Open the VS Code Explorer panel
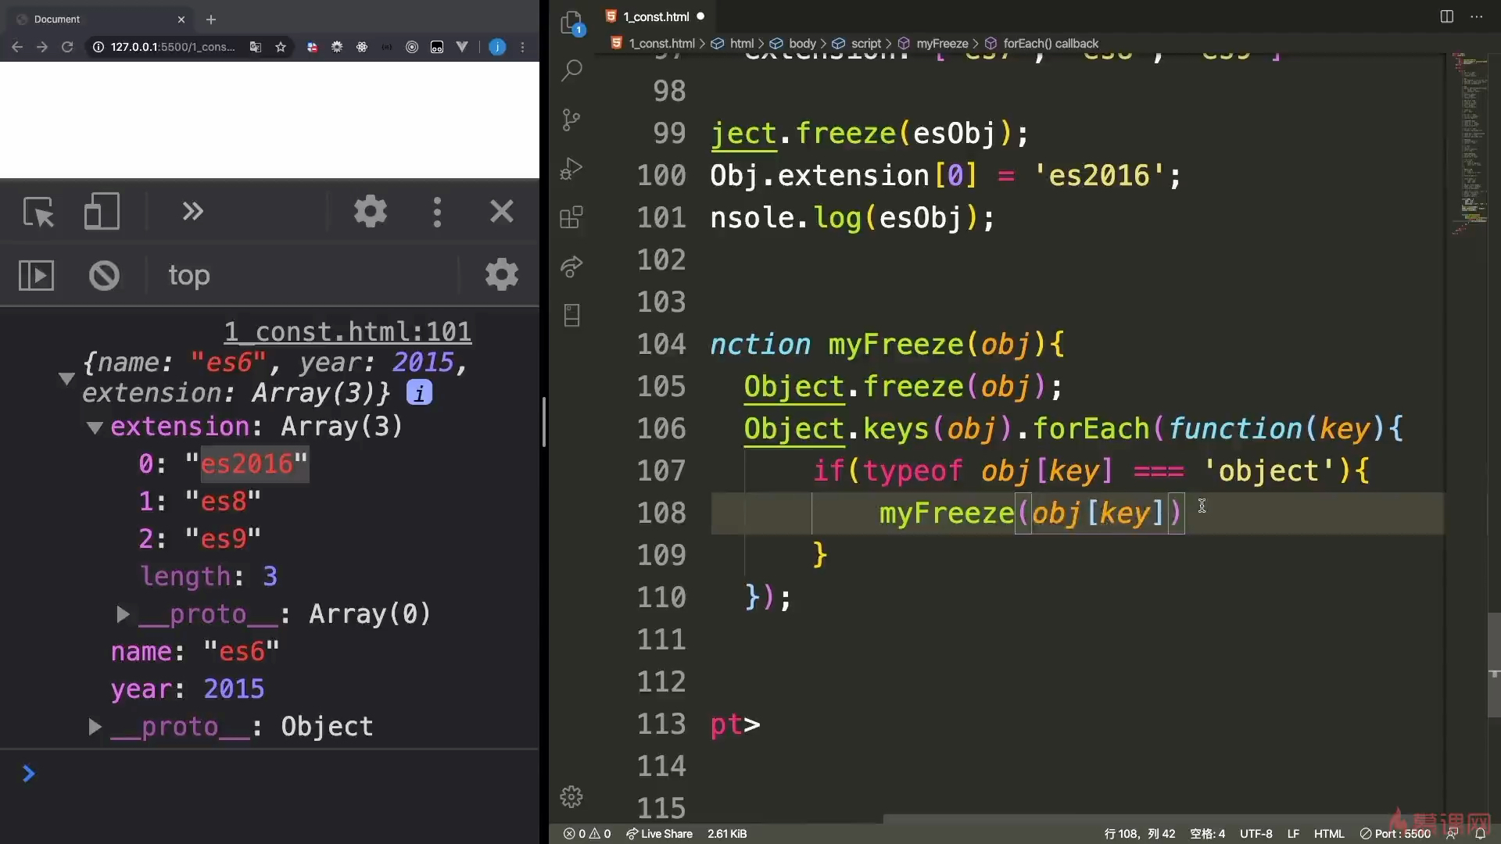This screenshot has width=1501, height=844. [x=572, y=23]
